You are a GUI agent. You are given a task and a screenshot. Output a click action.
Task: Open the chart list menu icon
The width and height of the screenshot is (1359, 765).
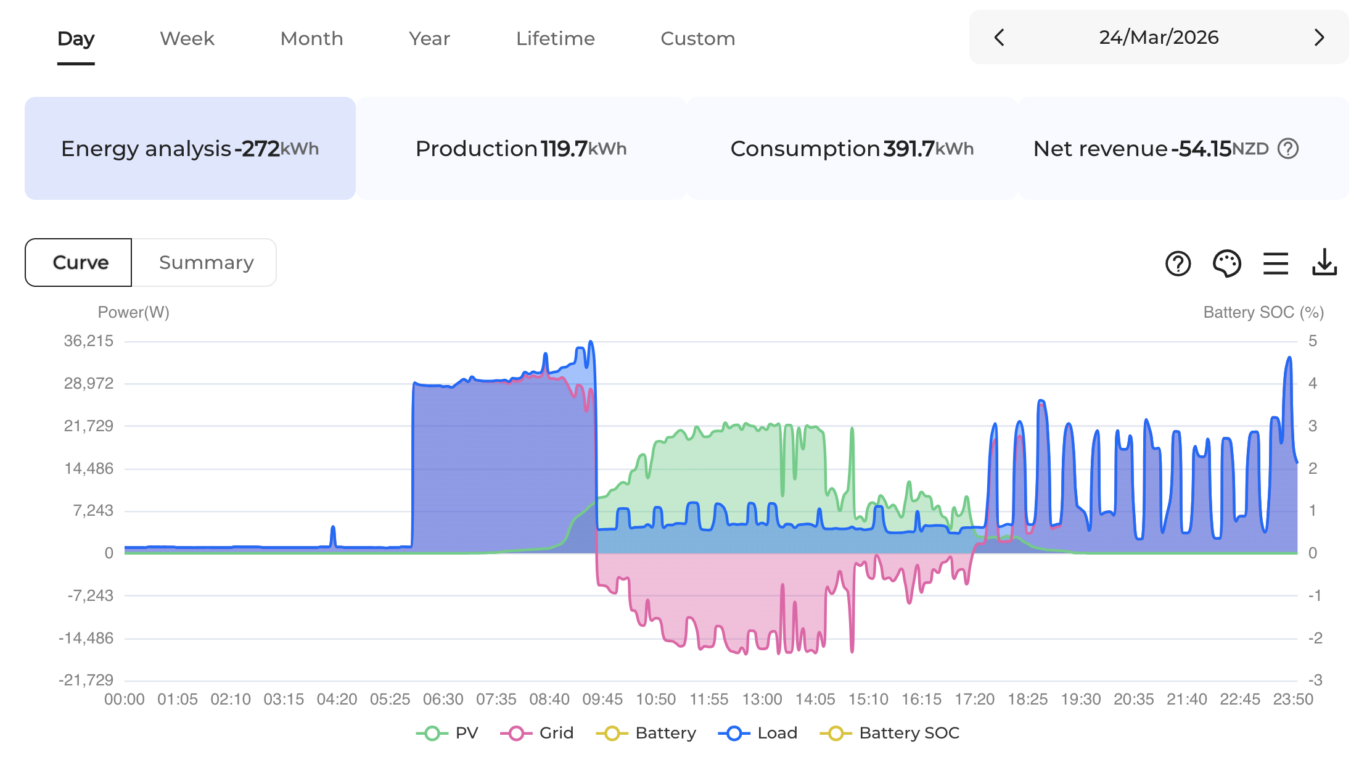pos(1275,263)
